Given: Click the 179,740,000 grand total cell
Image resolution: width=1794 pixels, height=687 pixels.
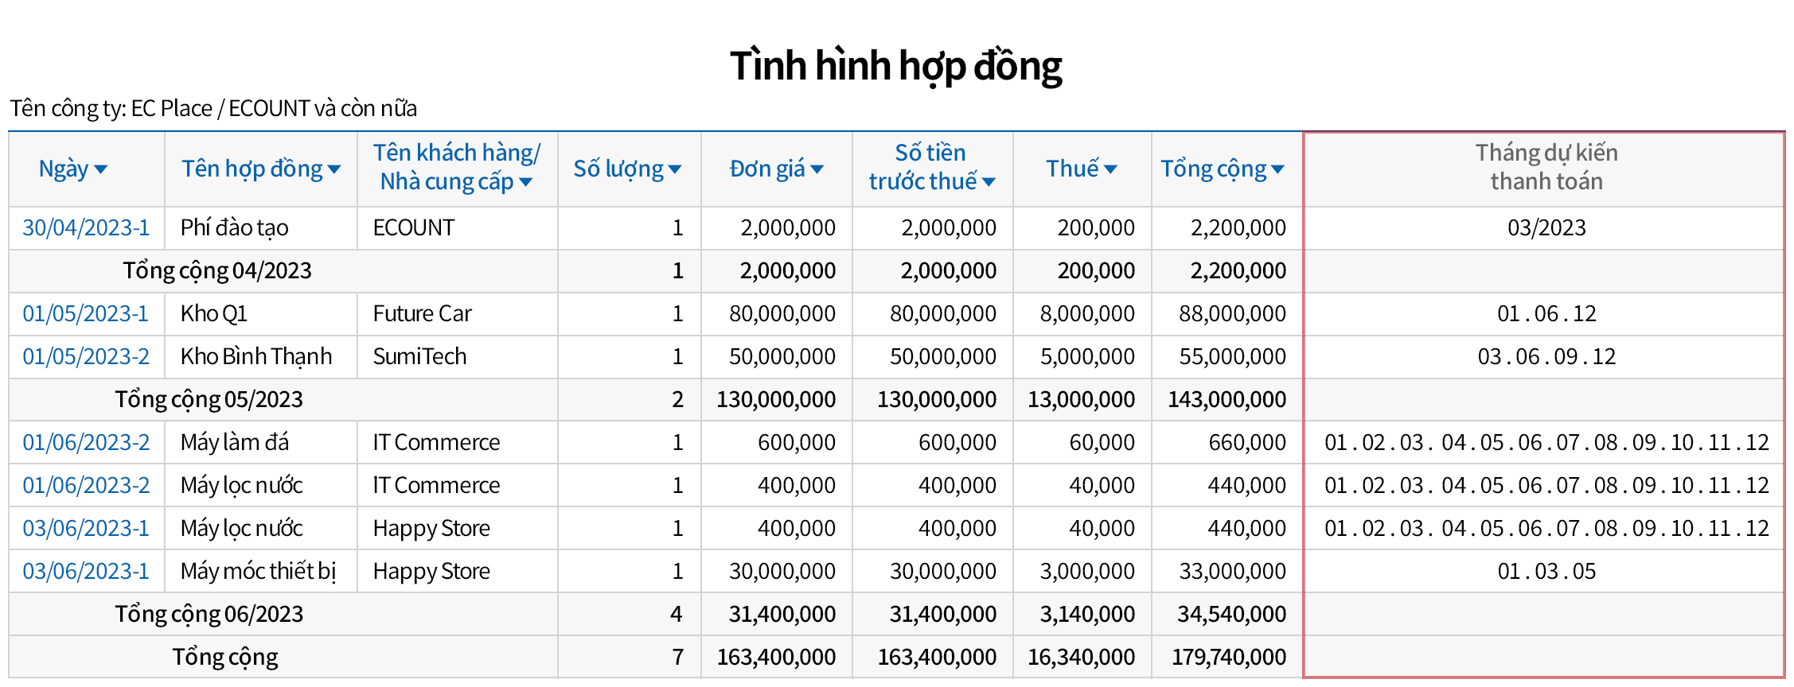Looking at the screenshot, I should point(1228,658).
